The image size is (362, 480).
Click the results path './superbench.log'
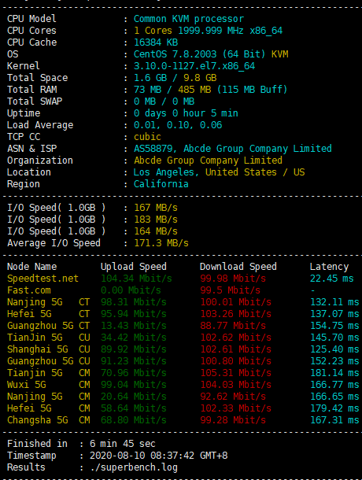[134, 467]
